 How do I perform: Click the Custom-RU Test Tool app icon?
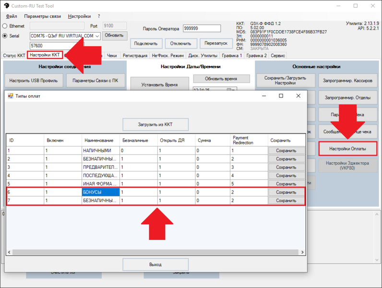pyautogui.click(x=6, y=6)
